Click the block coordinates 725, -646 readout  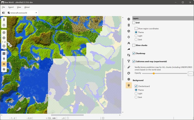click(51, 118)
